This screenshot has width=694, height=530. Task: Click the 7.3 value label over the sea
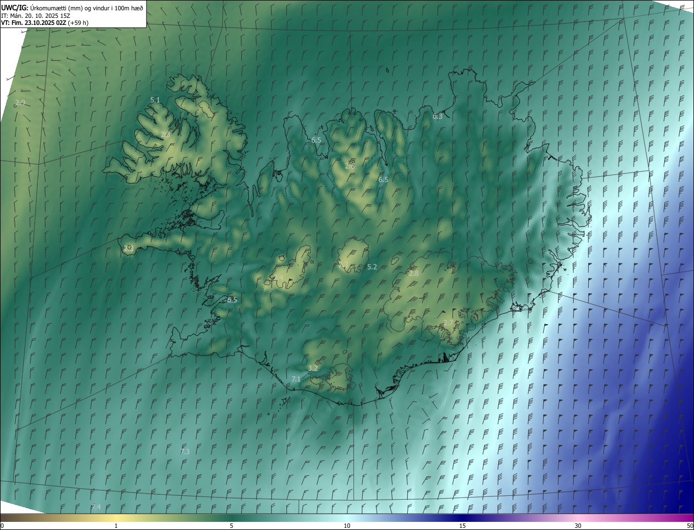(x=185, y=451)
